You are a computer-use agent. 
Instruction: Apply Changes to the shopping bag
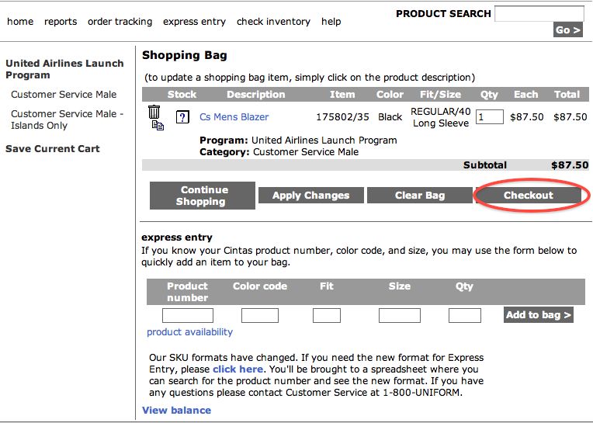pyautogui.click(x=311, y=195)
